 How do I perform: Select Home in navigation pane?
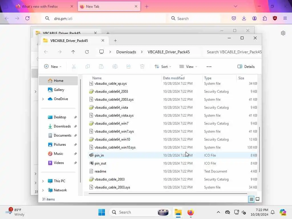click(58, 81)
